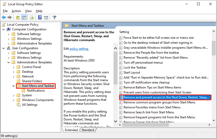
Task: Expand the Desktop node
Action: tap(14, 72)
